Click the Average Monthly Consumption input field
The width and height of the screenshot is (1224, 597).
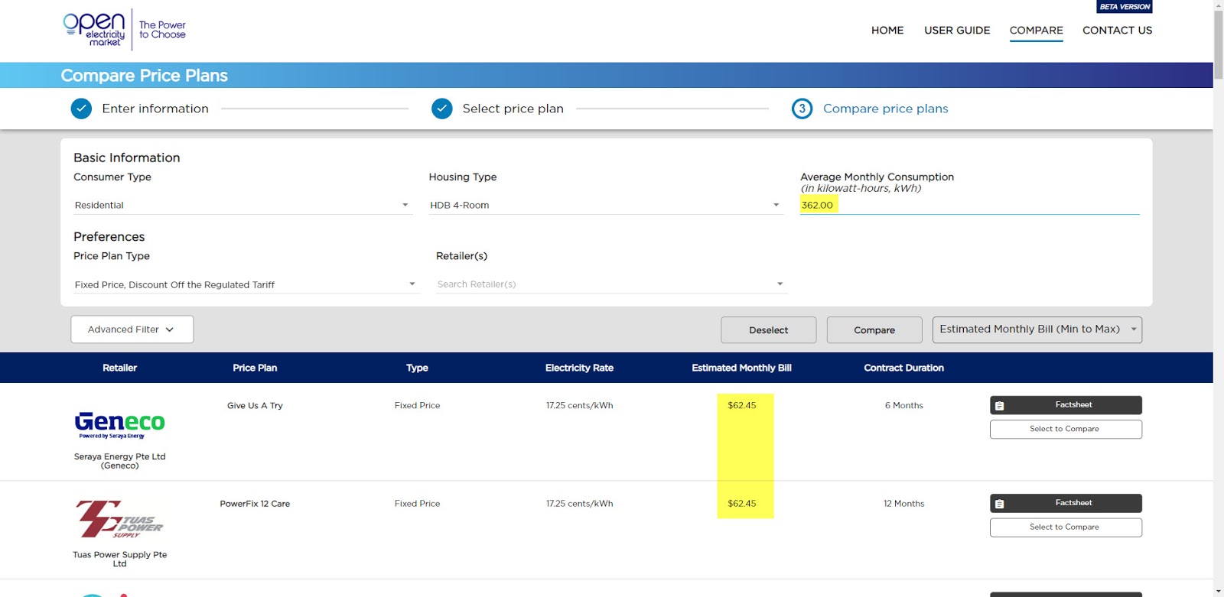(x=970, y=205)
